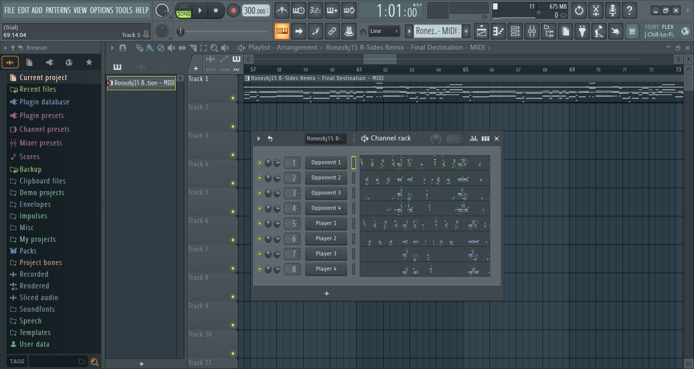Select the playlist Paint brush tool
Screen dimensions: 694x369
(150, 48)
